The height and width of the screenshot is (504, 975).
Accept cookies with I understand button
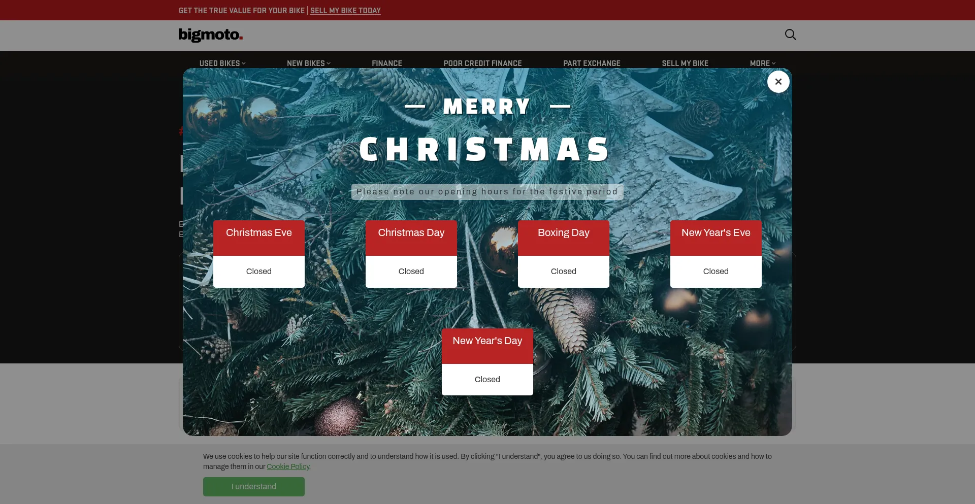click(254, 487)
